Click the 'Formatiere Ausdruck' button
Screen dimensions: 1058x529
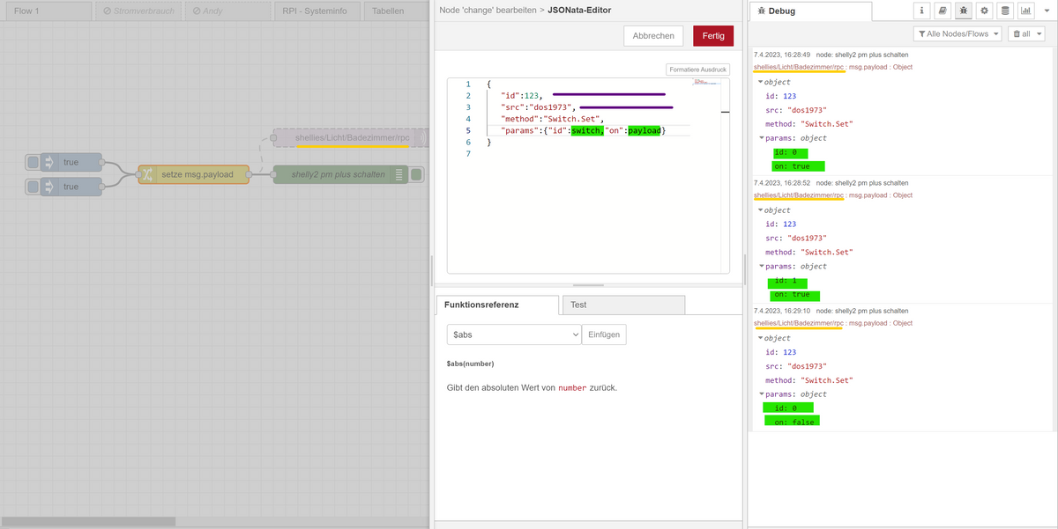coord(697,70)
